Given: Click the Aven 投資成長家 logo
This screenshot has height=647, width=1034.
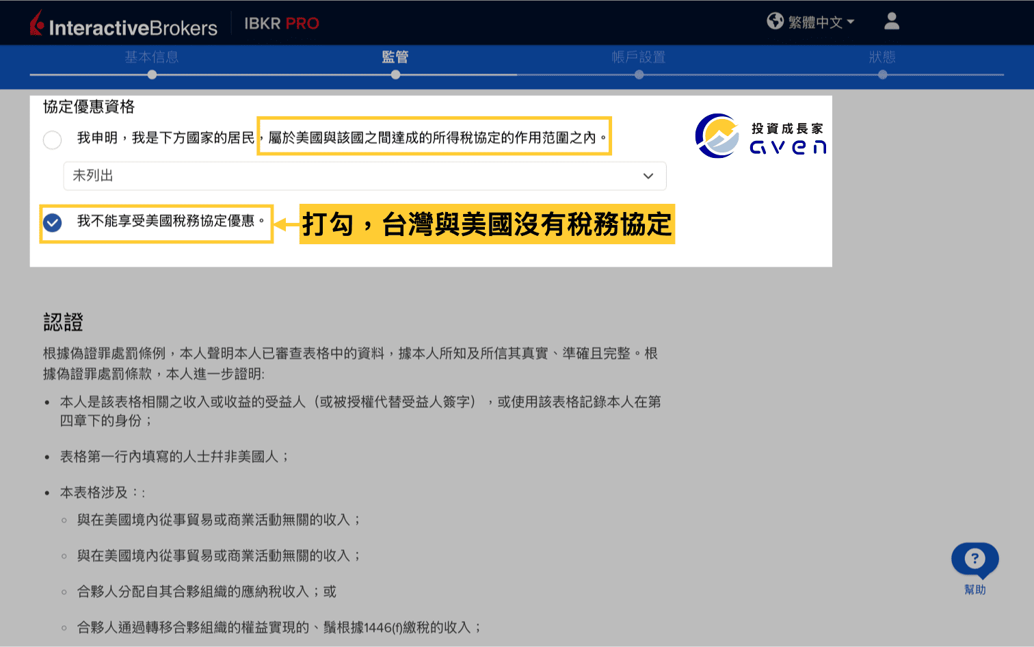Looking at the screenshot, I should tap(760, 135).
